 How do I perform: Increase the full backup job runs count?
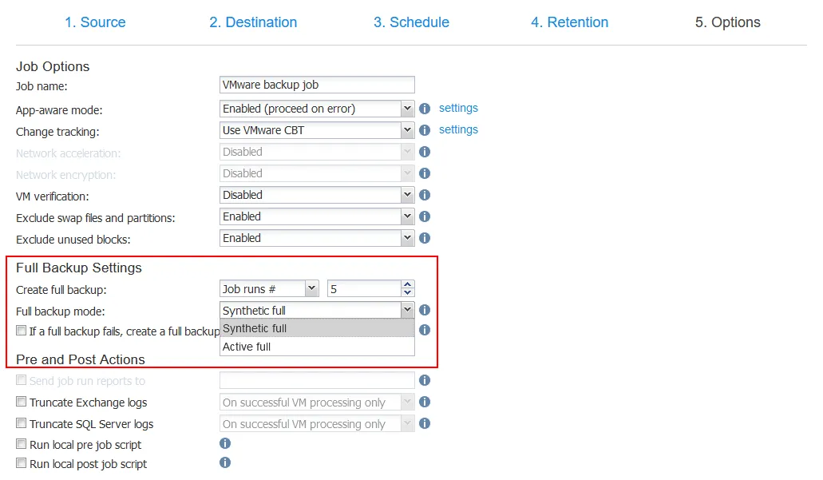coord(408,285)
